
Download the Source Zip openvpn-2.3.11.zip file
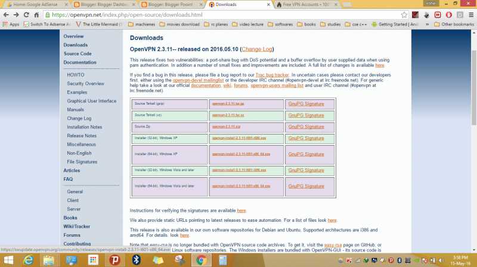coord(225,127)
